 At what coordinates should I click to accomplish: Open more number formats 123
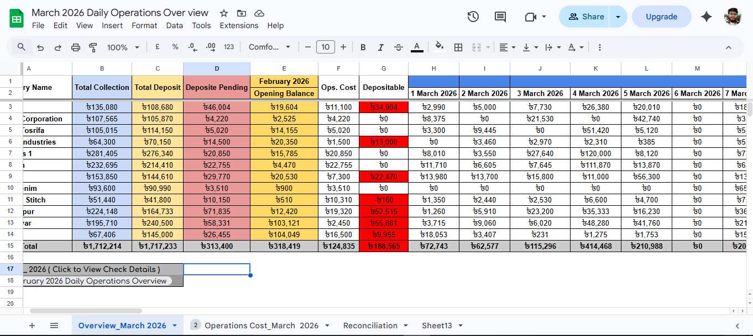(x=229, y=47)
